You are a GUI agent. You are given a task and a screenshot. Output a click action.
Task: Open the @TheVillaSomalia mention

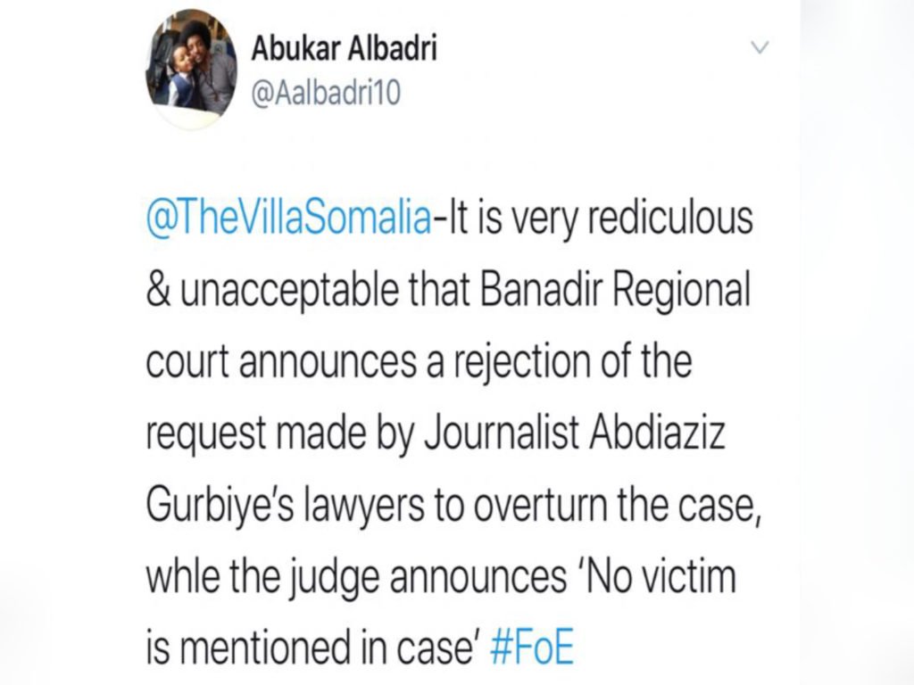[x=286, y=219]
